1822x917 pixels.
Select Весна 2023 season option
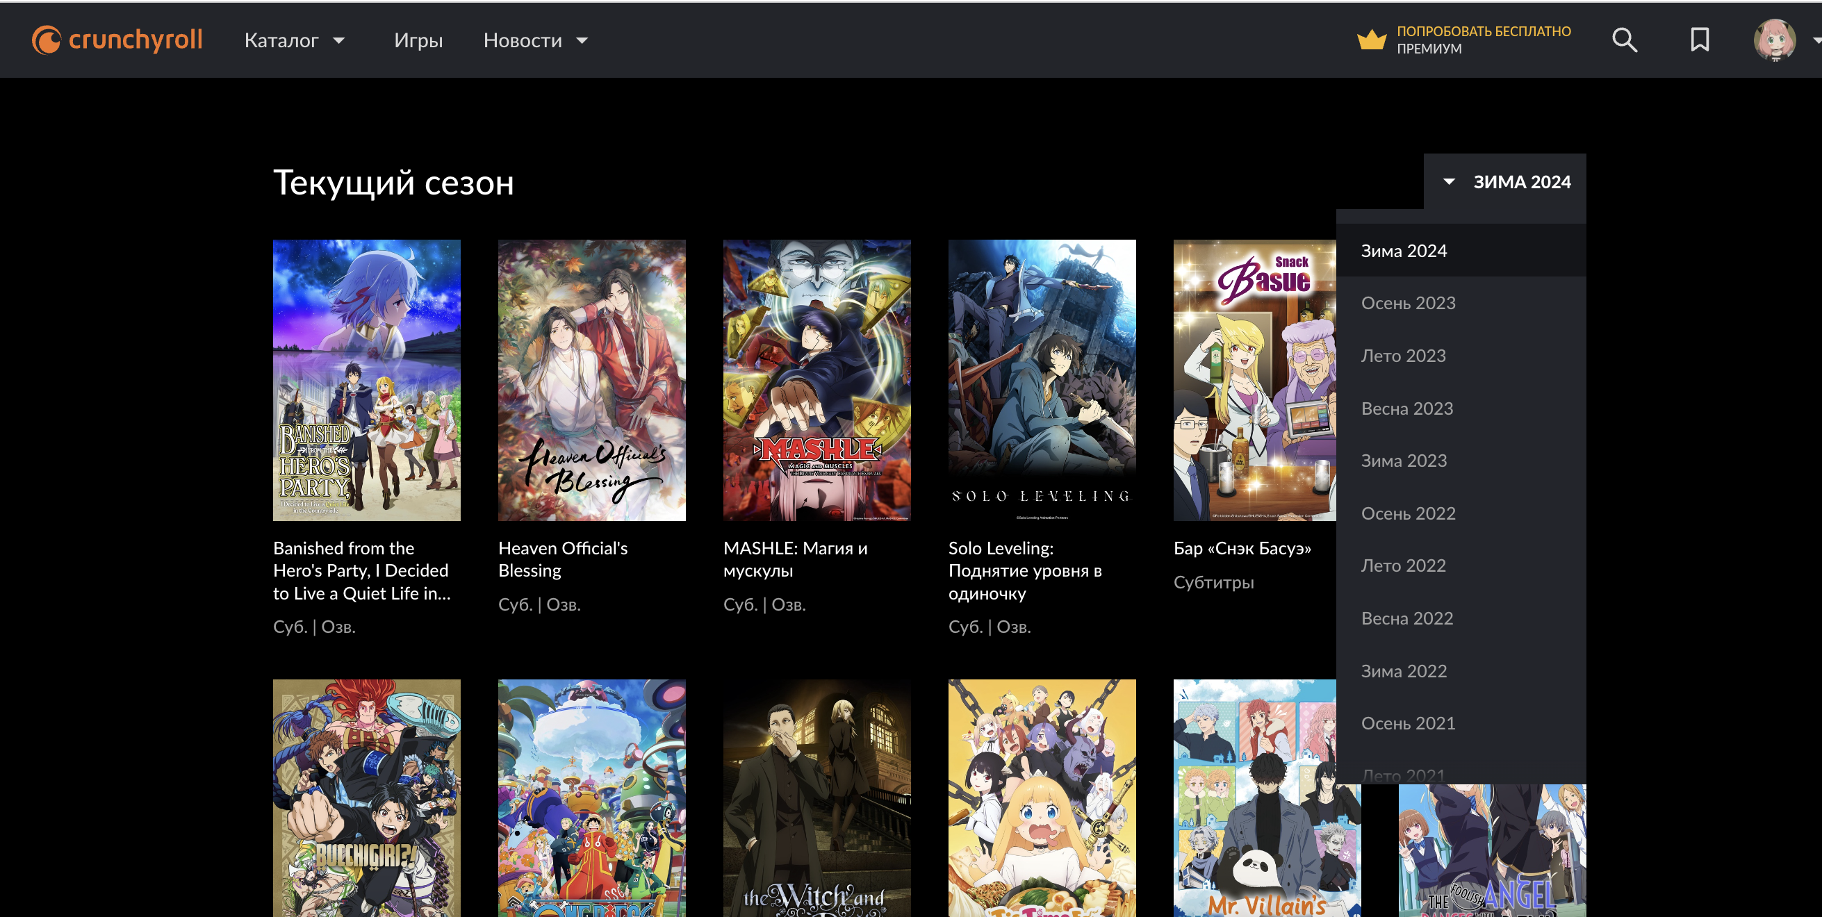point(1461,408)
